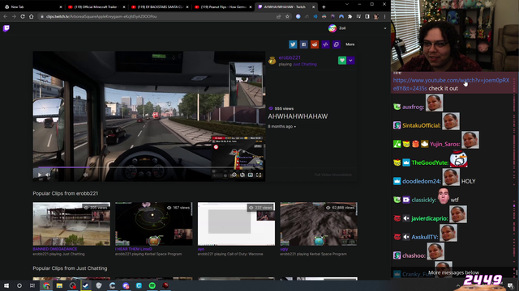Click the embed code icon beside Reddit

325,44
